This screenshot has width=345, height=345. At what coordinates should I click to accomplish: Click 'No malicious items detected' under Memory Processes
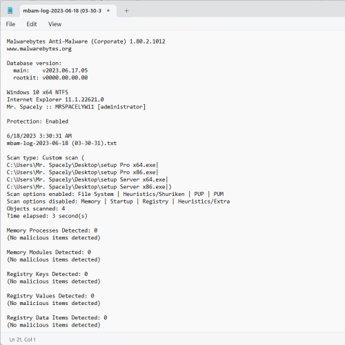coord(54,238)
